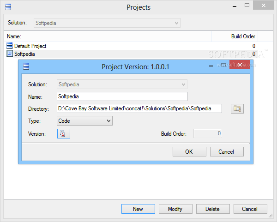The width and height of the screenshot is (277, 222).
Task: Cancel the Project Version dialog
Action: tap(227, 152)
